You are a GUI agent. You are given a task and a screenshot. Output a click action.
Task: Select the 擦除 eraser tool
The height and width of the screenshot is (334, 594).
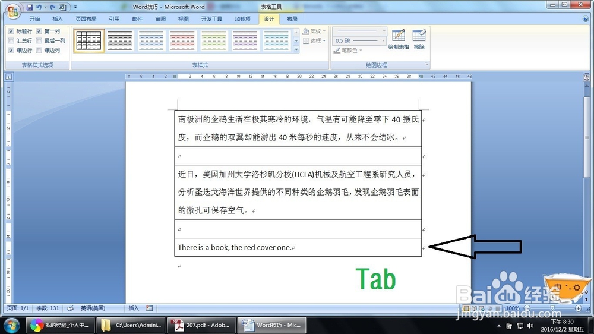coord(419,39)
